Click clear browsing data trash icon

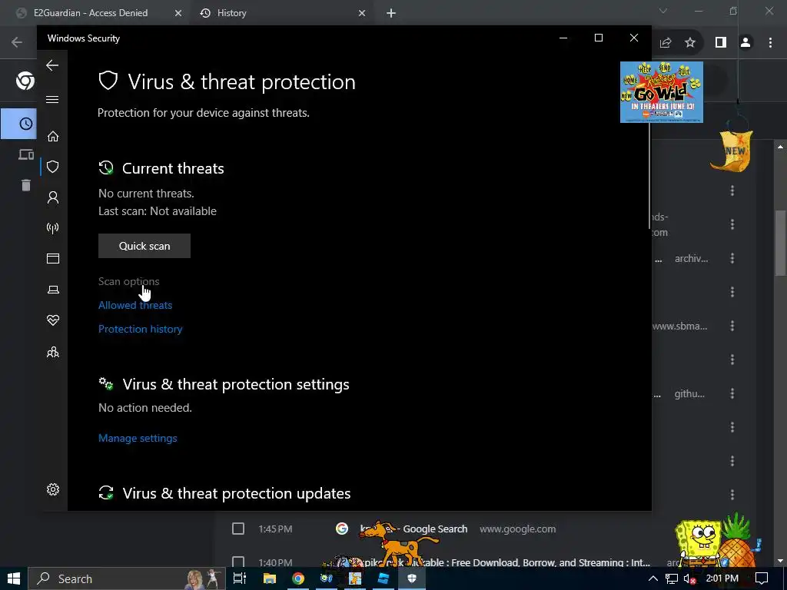[x=26, y=185]
